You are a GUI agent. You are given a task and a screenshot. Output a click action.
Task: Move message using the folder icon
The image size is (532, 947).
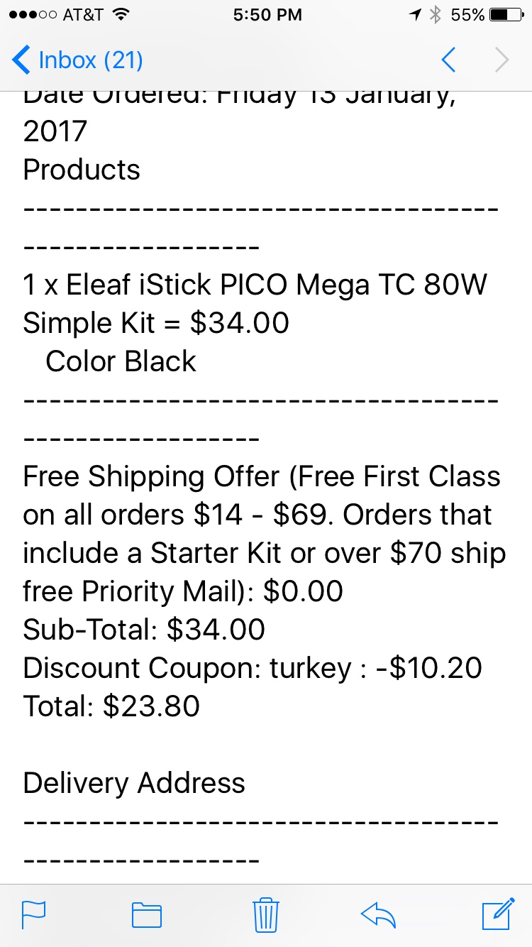click(x=147, y=915)
